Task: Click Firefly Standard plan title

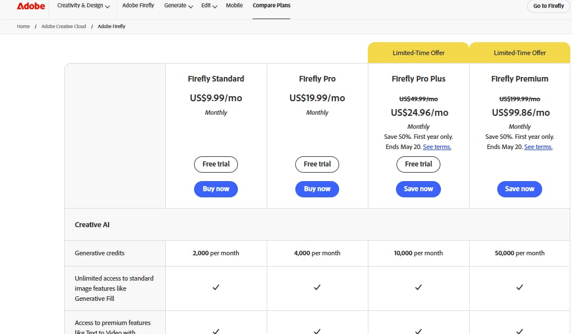Action: (216, 79)
